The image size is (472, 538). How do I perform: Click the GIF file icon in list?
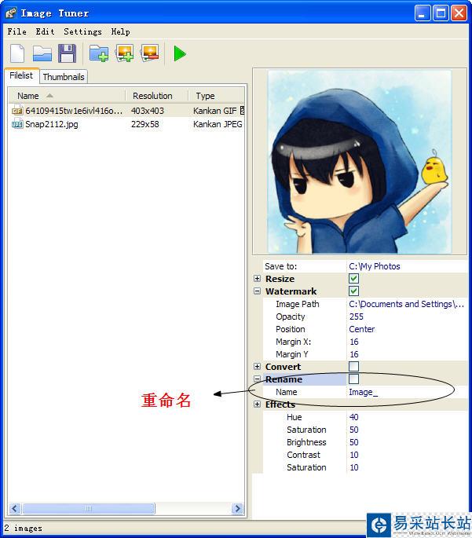pos(17,111)
